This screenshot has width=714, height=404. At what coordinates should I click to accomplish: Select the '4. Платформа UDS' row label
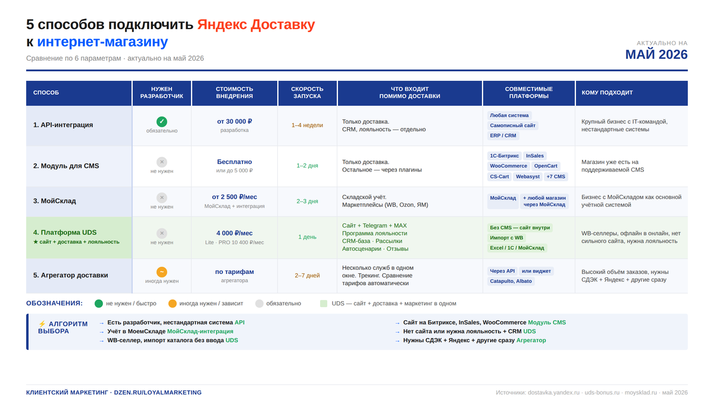pos(65,232)
